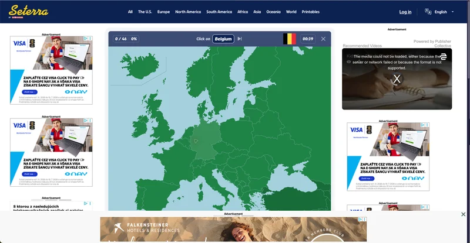
Task: Click the Belgium flag image
Action: click(290, 39)
